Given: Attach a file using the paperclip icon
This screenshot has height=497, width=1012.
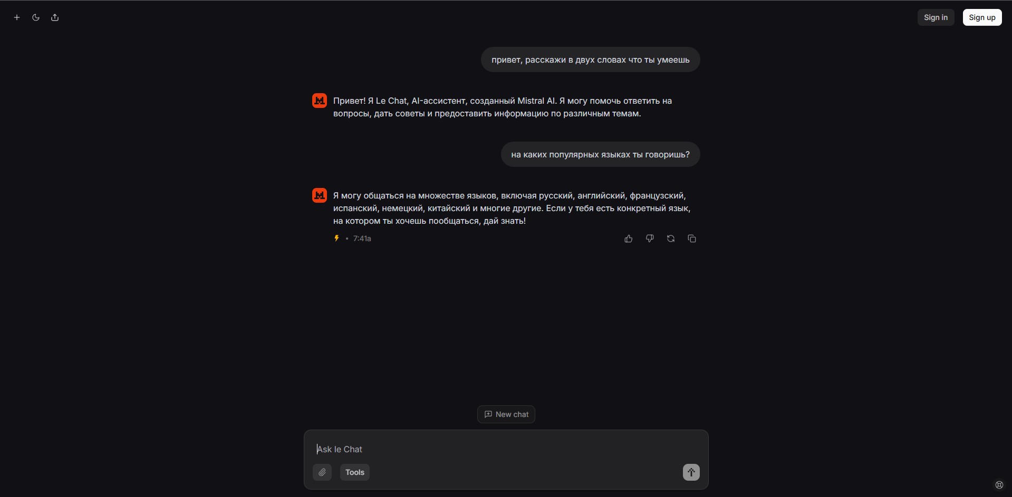Looking at the screenshot, I should pyautogui.click(x=322, y=472).
